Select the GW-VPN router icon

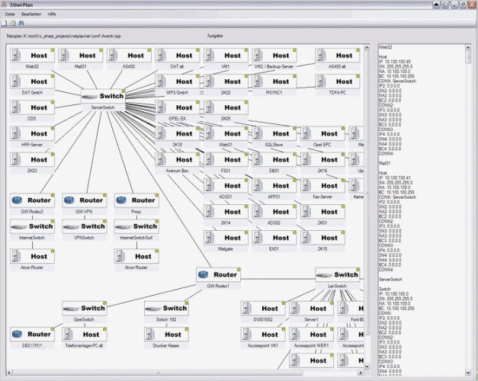tap(85, 200)
